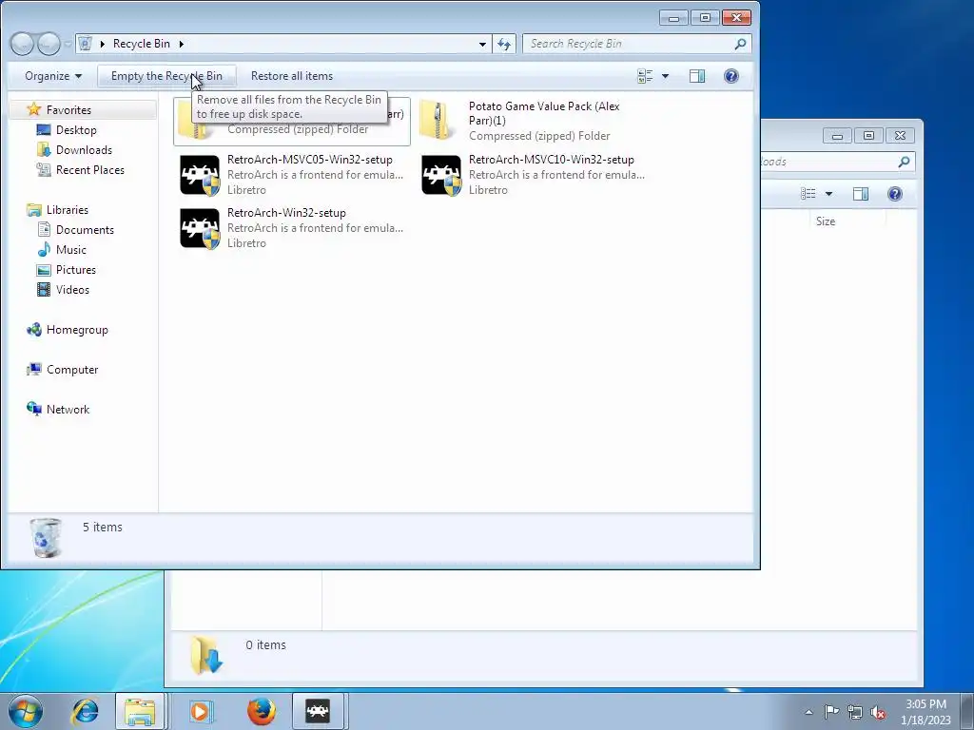Viewport: 974px width, 730px height.
Task: Click RetroArch taskbar icon
Action: [x=318, y=711]
